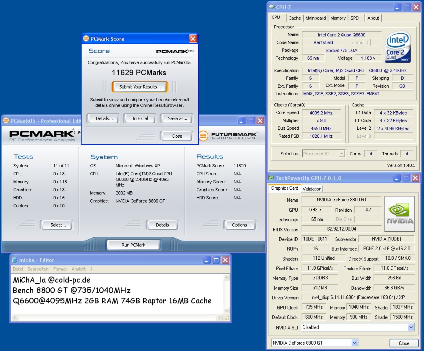
Task: Click the Driver Version field in GPU-Z
Action: coord(358,297)
